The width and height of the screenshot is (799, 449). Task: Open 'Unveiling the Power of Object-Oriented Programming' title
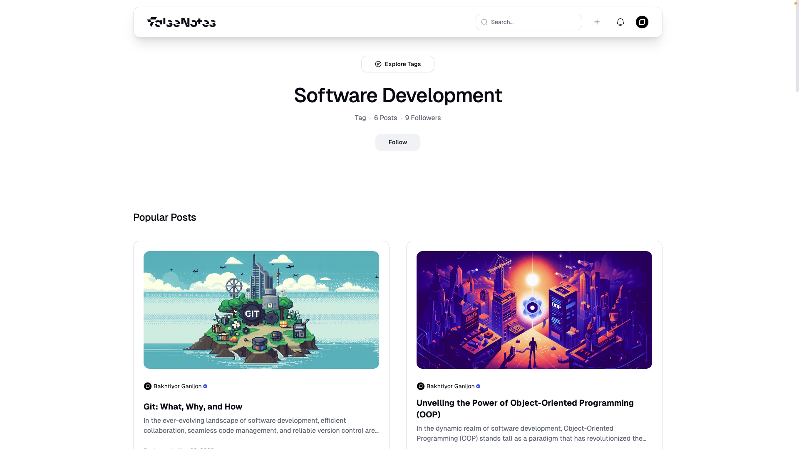click(x=525, y=409)
